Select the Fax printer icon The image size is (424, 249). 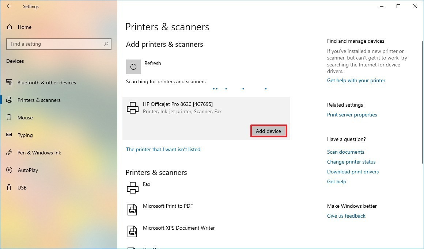(x=132, y=188)
